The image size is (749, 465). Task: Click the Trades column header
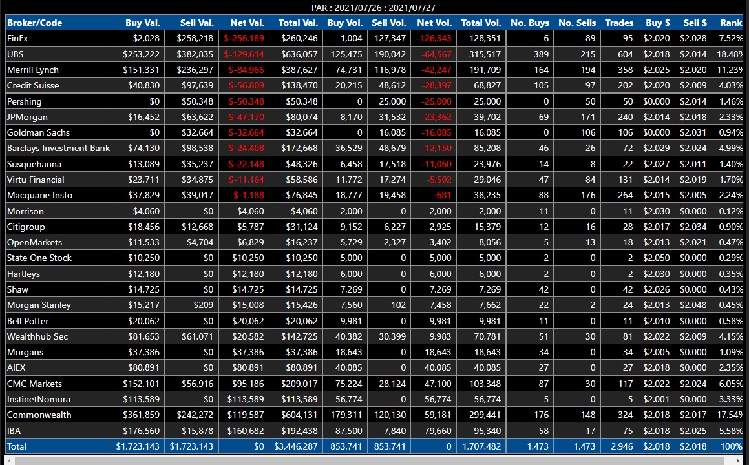[x=619, y=23]
